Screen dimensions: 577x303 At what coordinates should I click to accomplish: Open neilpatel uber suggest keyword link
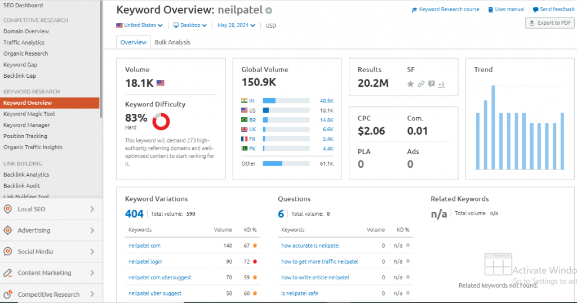coord(155,293)
